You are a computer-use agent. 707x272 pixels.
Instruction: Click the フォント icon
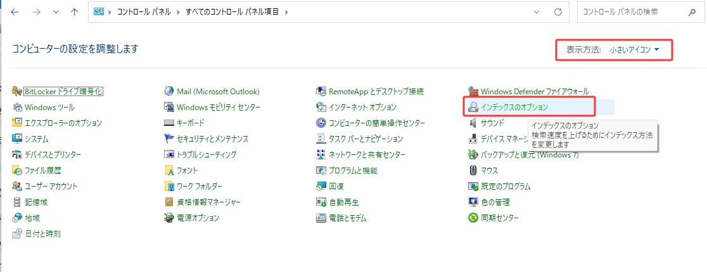[x=169, y=171]
